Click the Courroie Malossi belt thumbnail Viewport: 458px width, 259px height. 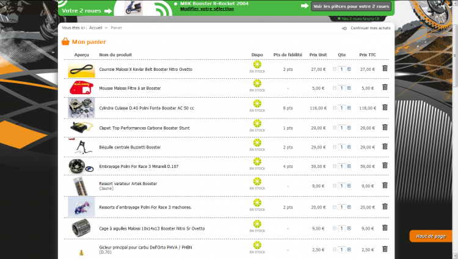point(81,69)
